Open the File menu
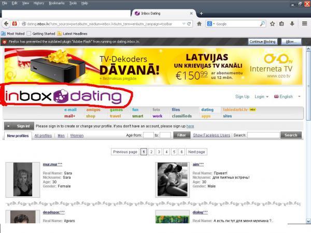The height and width of the screenshot is (233, 311). coord(4,3)
